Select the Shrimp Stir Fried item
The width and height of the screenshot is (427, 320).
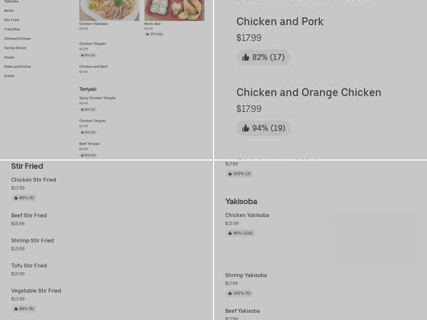[32, 241]
